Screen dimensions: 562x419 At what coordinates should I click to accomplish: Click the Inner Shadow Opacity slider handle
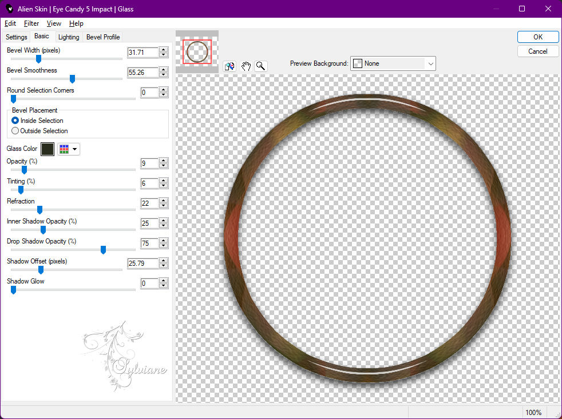click(43, 230)
